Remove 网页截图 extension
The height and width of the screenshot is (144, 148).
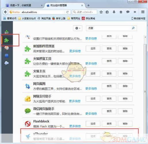pos(125,86)
